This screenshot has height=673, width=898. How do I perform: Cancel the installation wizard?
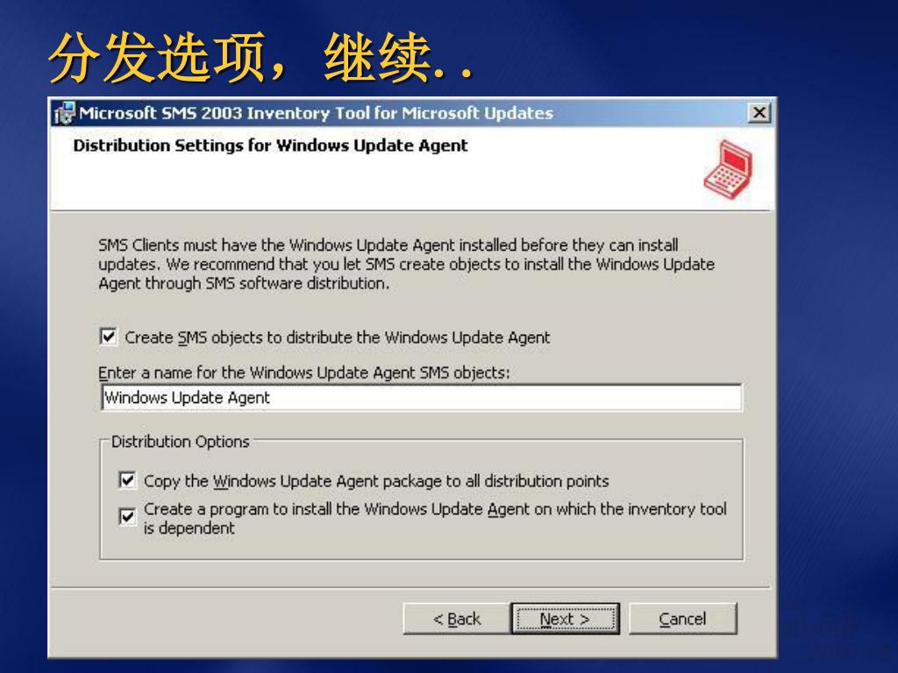[x=682, y=619]
